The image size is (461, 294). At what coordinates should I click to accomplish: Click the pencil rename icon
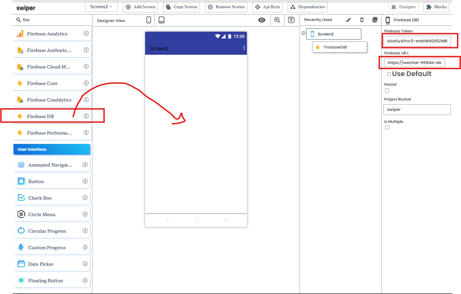349,20
